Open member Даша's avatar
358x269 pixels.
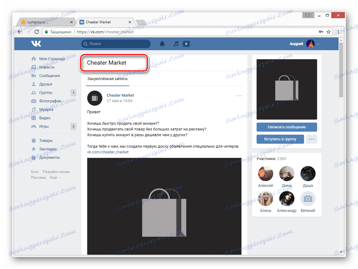pos(308,173)
